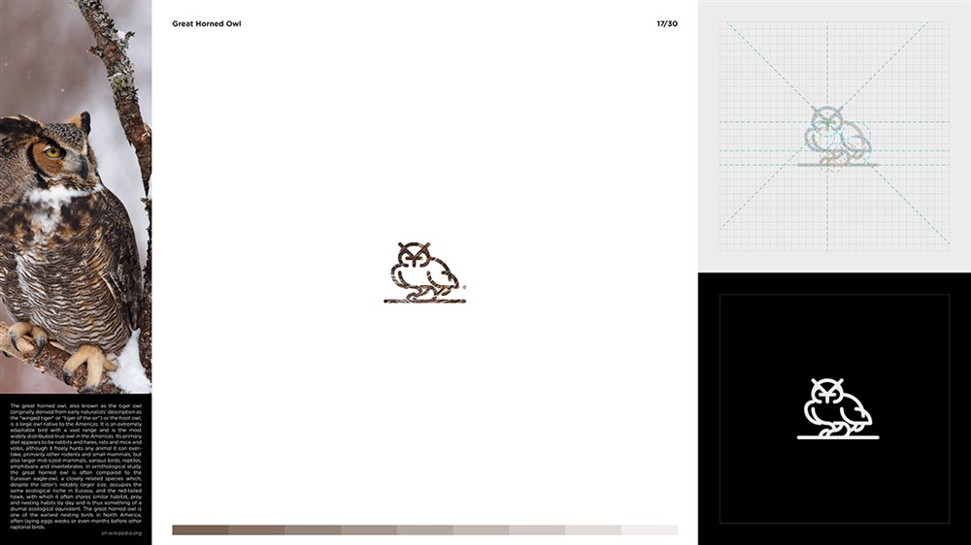Viewport: 971px width, 545px height.
Task: Select the great horned owl description paragraph
Action: [x=76, y=466]
